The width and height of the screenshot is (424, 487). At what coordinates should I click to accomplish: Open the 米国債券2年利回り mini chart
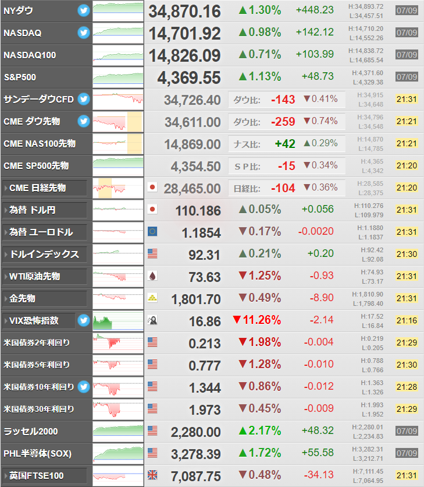118,343
